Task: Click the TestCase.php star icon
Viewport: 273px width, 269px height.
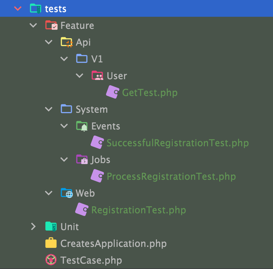Action: coord(51,260)
